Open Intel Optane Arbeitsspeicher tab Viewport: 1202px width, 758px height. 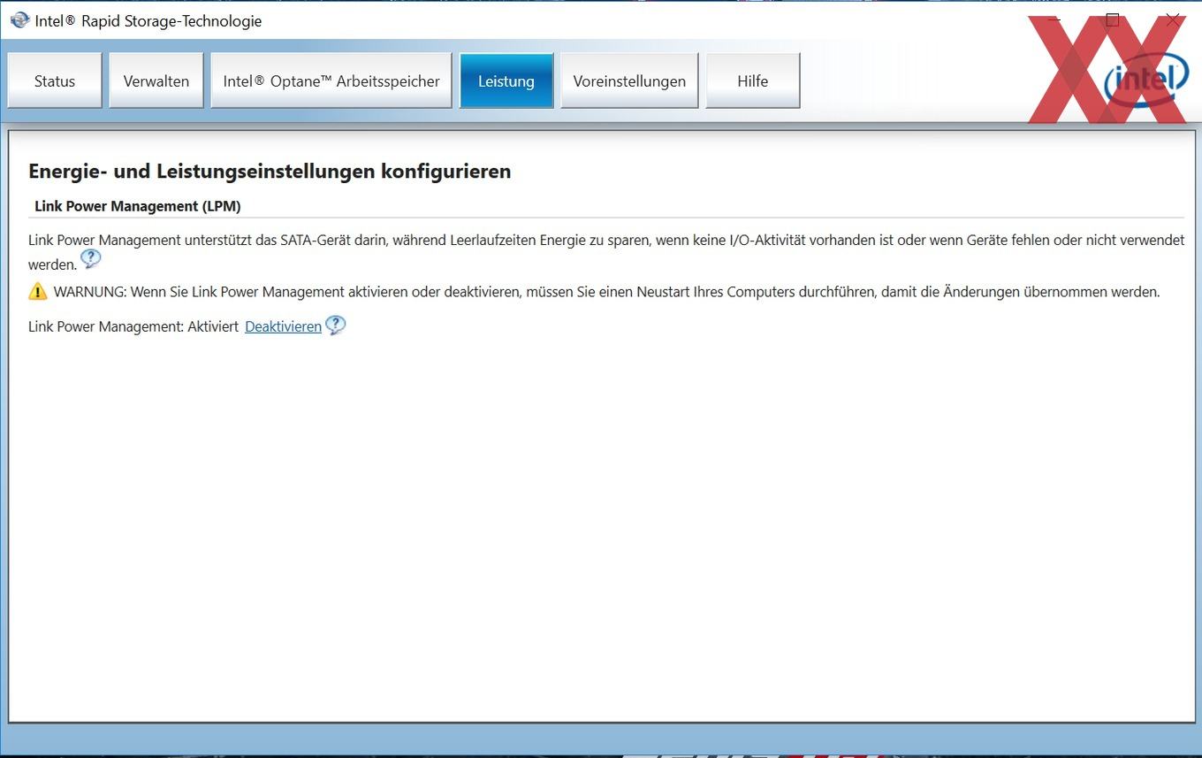(331, 80)
